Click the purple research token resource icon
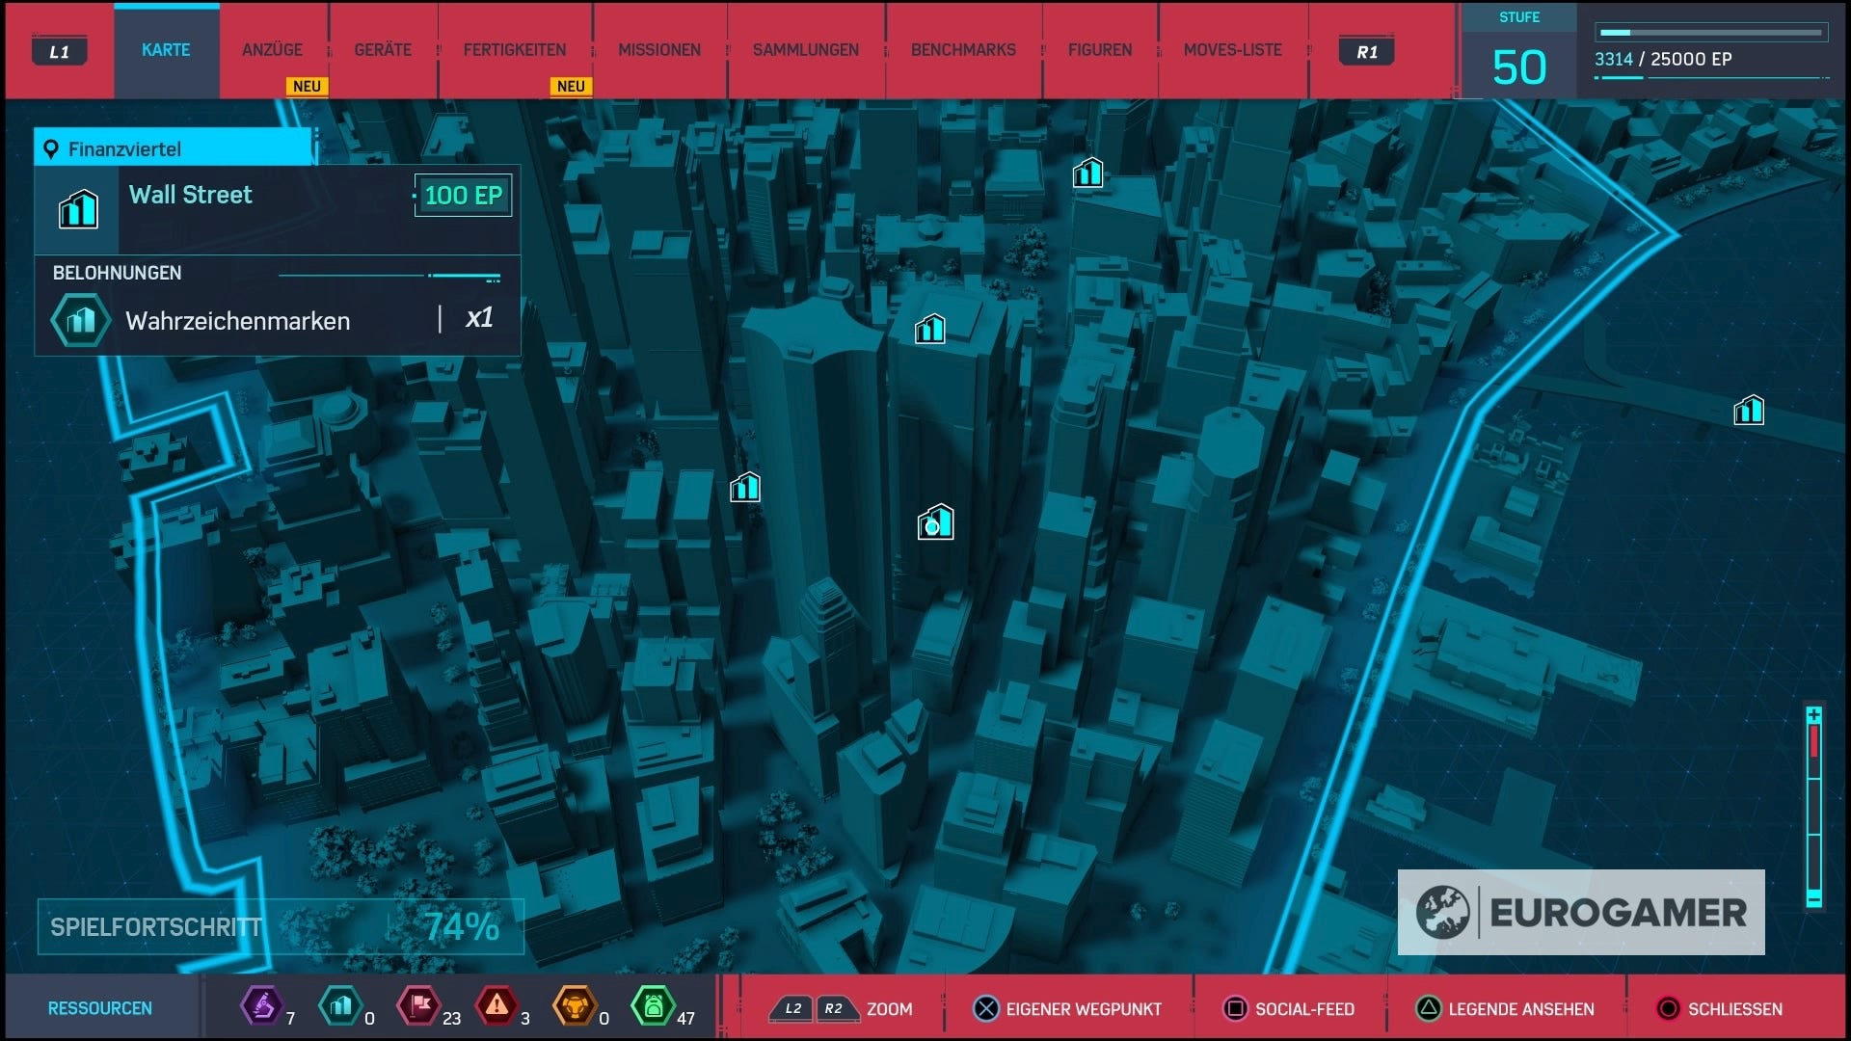This screenshot has height=1041, width=1851. click(262, 1006)
